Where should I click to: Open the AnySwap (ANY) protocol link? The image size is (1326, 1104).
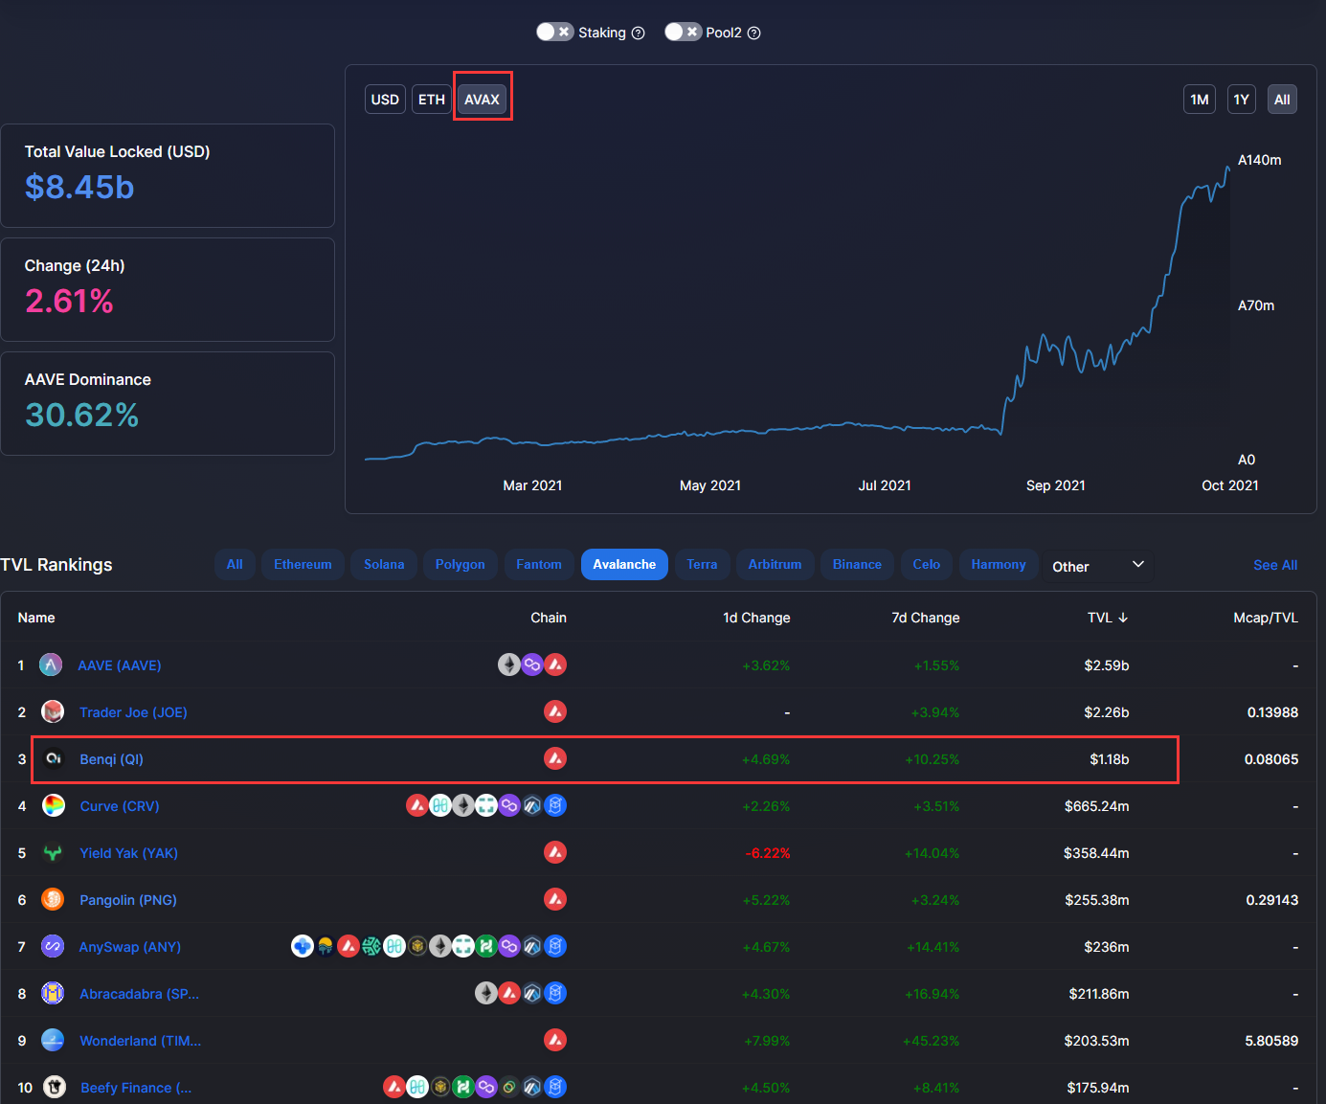(x=130, y=947)
